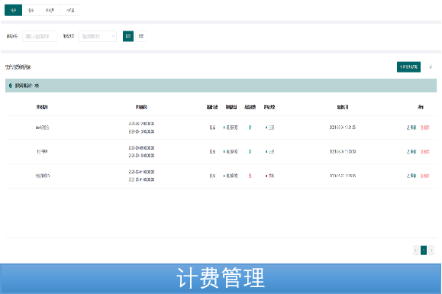442x294 pixels.
Task: Click the red delete link in the first row
Action: pyautogui.click(x=424, y=128)
